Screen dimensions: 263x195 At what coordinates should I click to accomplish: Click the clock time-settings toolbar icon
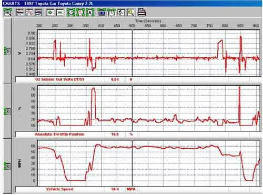tap(112, 13)
